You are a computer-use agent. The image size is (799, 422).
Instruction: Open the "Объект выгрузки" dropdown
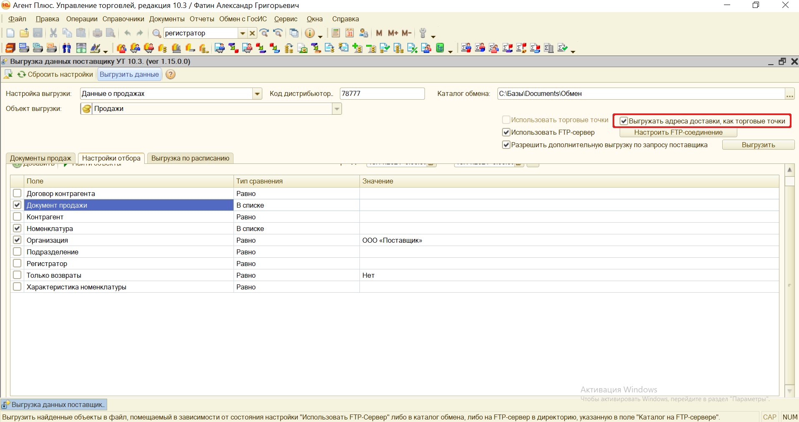tap(337, 108)
